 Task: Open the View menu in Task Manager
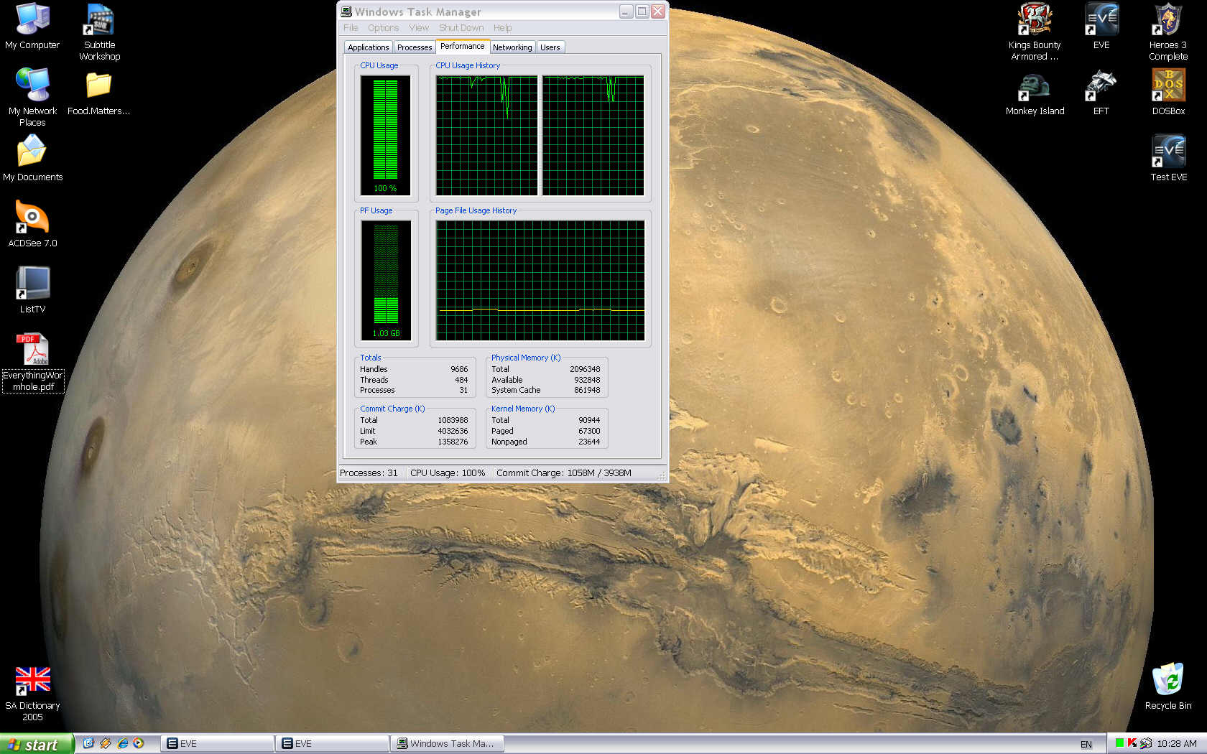pyautogui.click(x=419, y=28)
